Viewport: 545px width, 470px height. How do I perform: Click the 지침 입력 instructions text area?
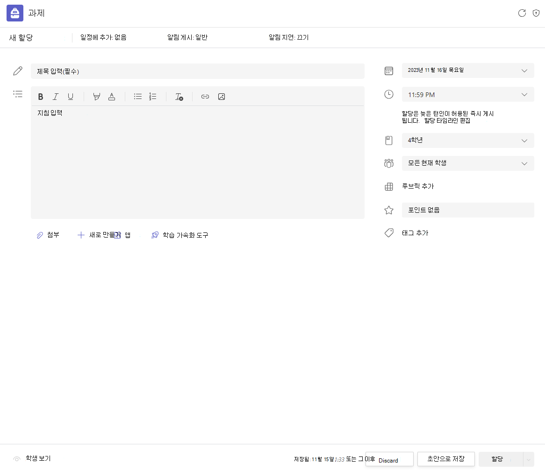click(x=197, y=162)
